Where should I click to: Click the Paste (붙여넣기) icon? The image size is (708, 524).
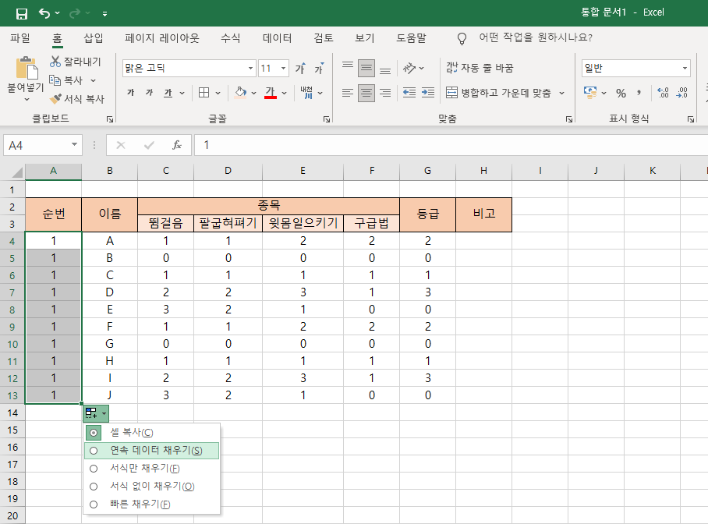coord(27,68)
